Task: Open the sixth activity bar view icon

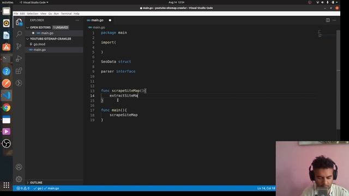Action: click(19, 83)
